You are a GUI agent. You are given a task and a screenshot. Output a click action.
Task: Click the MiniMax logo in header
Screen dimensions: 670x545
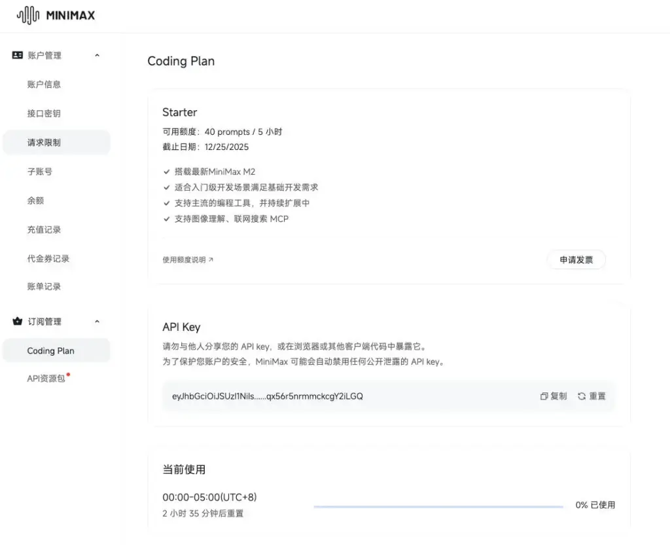pos(56,14)
